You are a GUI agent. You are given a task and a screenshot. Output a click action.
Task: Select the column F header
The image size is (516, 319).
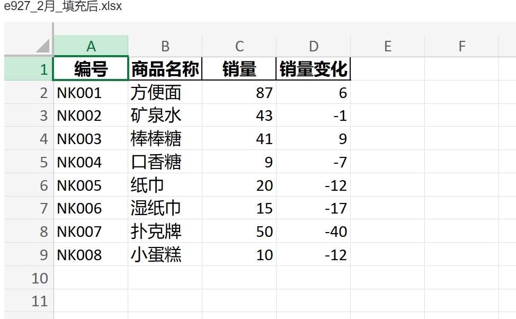tap(461, 46)
